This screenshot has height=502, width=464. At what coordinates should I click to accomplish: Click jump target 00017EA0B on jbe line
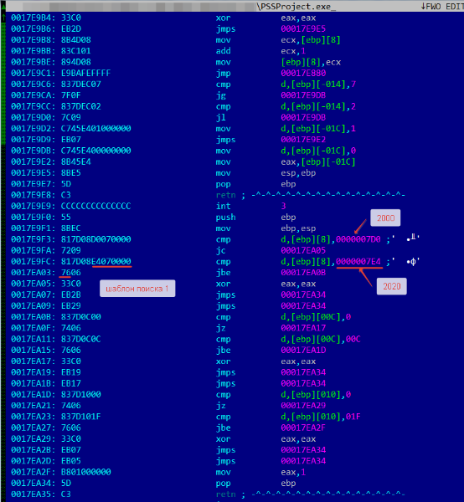coord(303,273)
